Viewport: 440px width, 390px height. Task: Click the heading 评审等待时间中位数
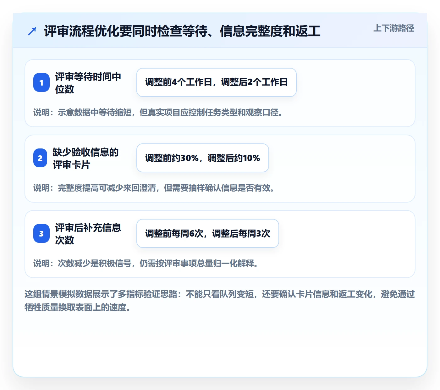point(88,83)
